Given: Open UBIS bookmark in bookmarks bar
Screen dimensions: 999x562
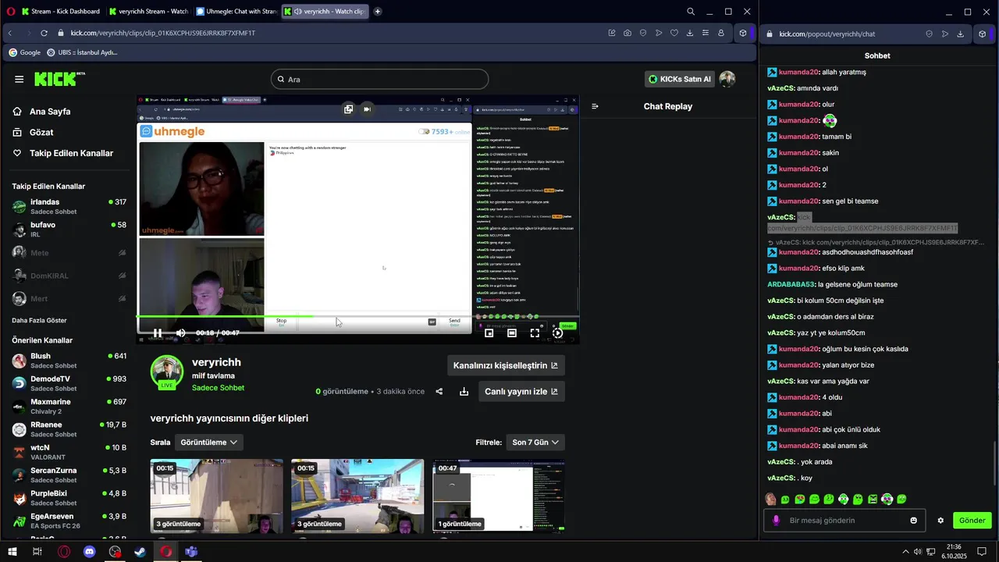Looking at the screenshot, I should 82,52.
